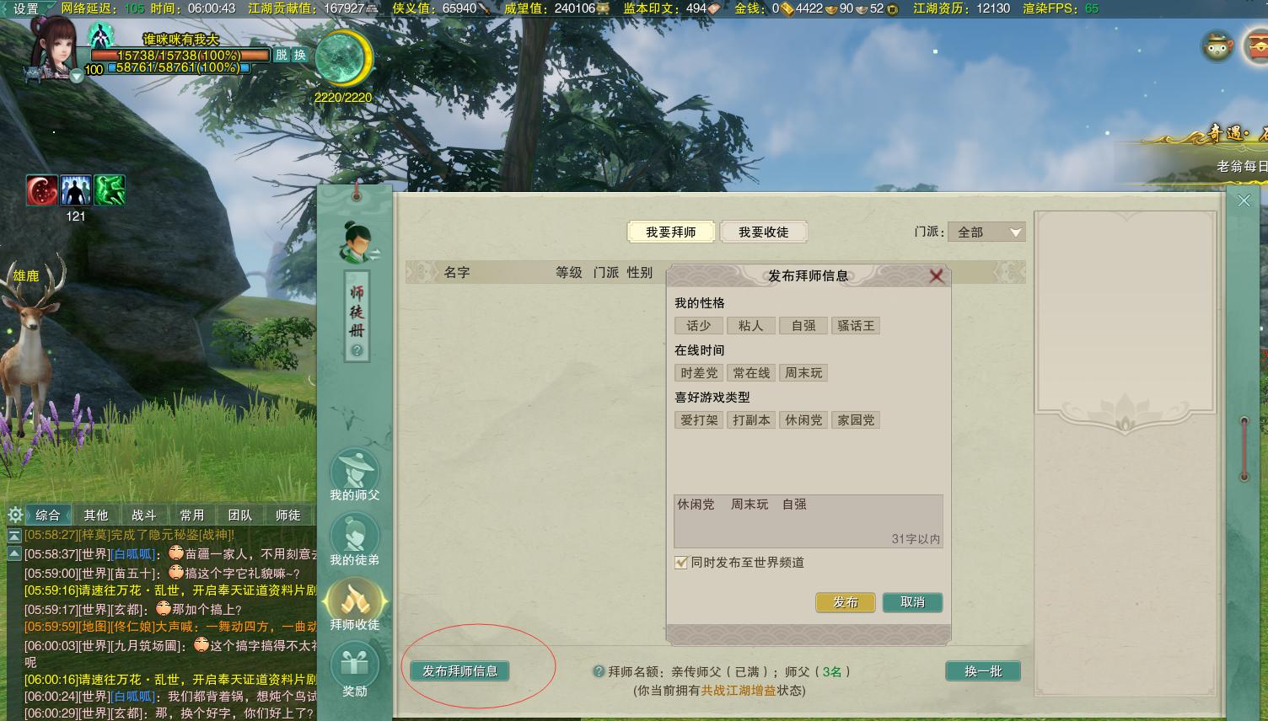Click inside the 31字以内 message input box
Image resolution: width=1268 pixels, height=721 pixels.
[x=807, y=518]
